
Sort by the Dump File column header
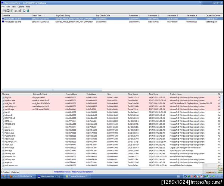coord(16,15)
